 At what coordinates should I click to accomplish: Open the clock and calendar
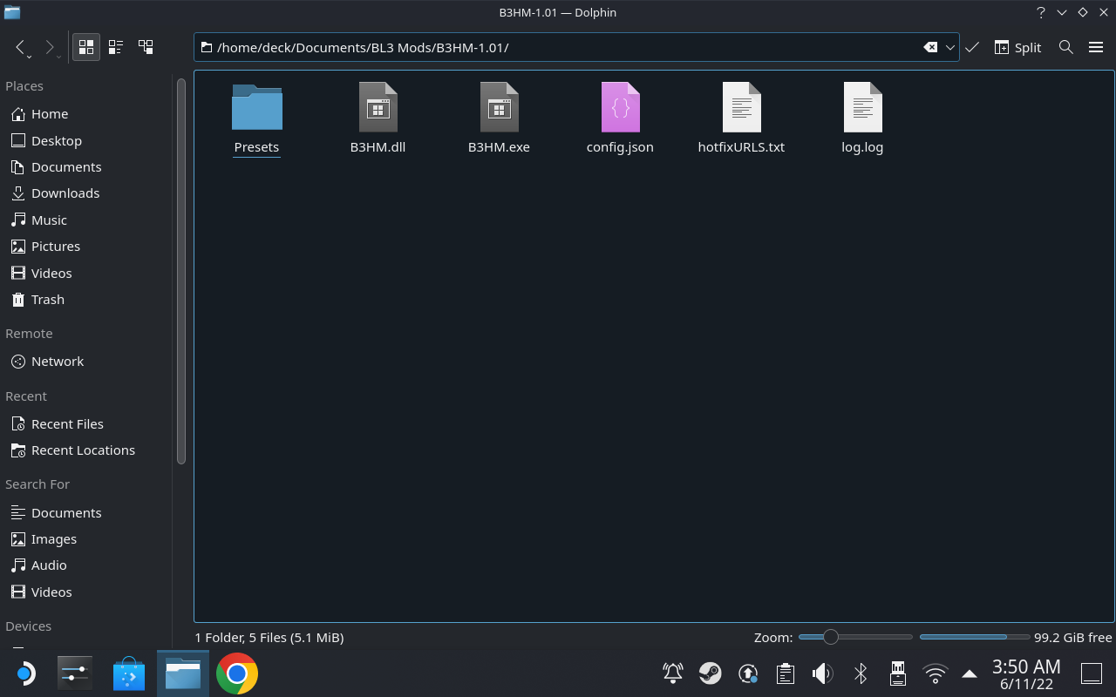tap(1026, 673)
